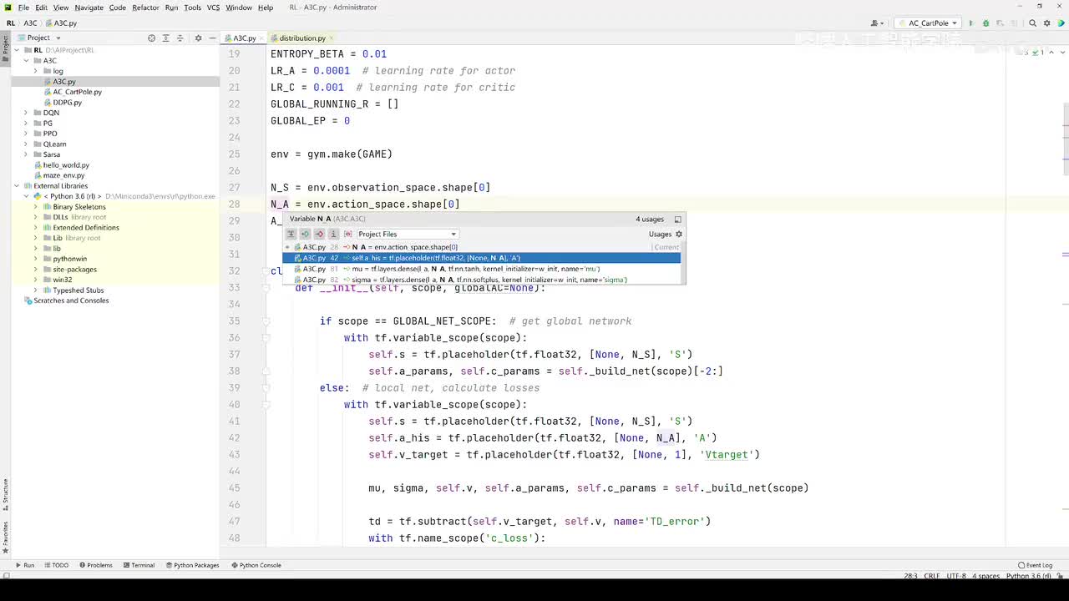Click the UTF-8 encoding in status bar
This screenshot has height=601, width=1069.
click(958, 576)
